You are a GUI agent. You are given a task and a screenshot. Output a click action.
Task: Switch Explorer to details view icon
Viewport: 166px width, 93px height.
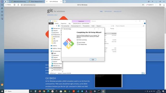tap(142, 73)
